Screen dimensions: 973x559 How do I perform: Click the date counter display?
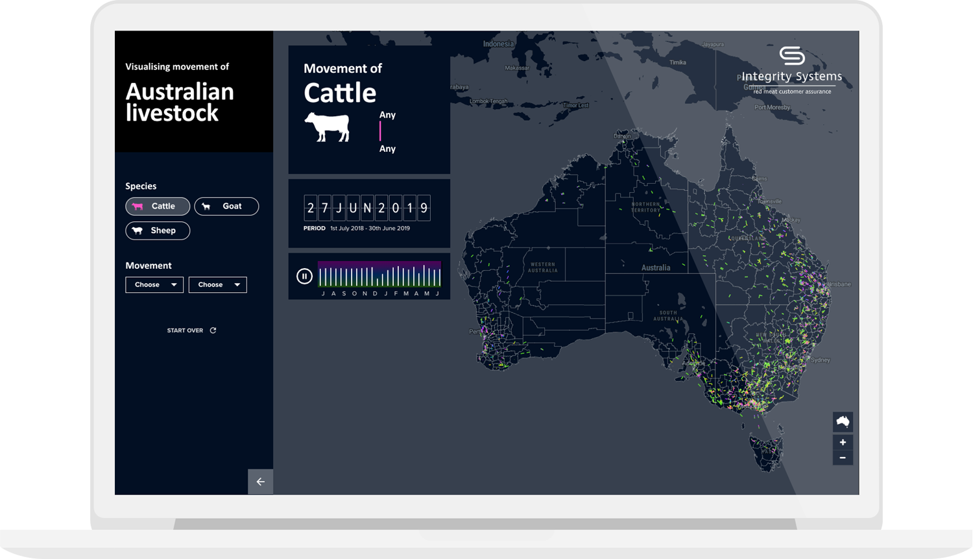366,208
